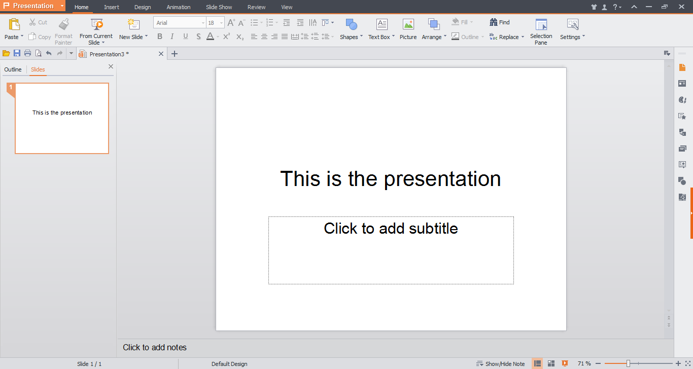Viewport: 693px width, 369px height.
Task: Toggle Bold formatting
Action: coord(160,36)
